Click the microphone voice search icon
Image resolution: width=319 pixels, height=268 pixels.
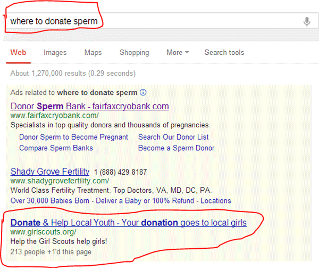(307, 21)
